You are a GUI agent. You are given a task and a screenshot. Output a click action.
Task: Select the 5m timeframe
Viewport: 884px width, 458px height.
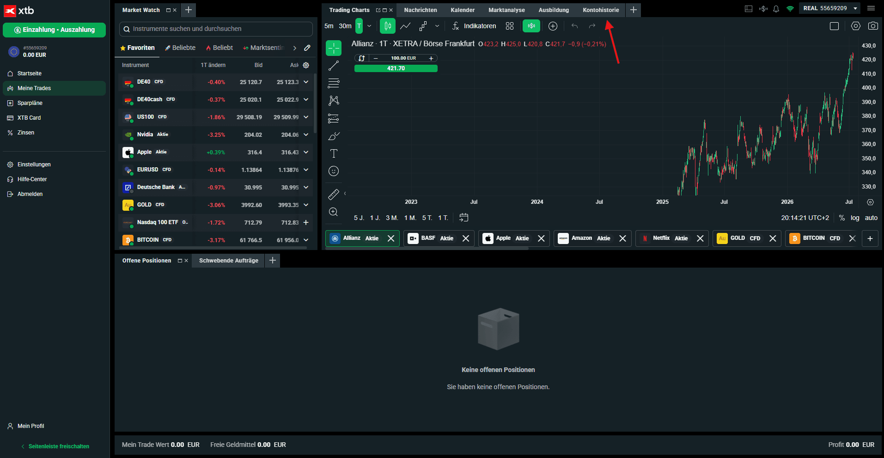point(329,26)
